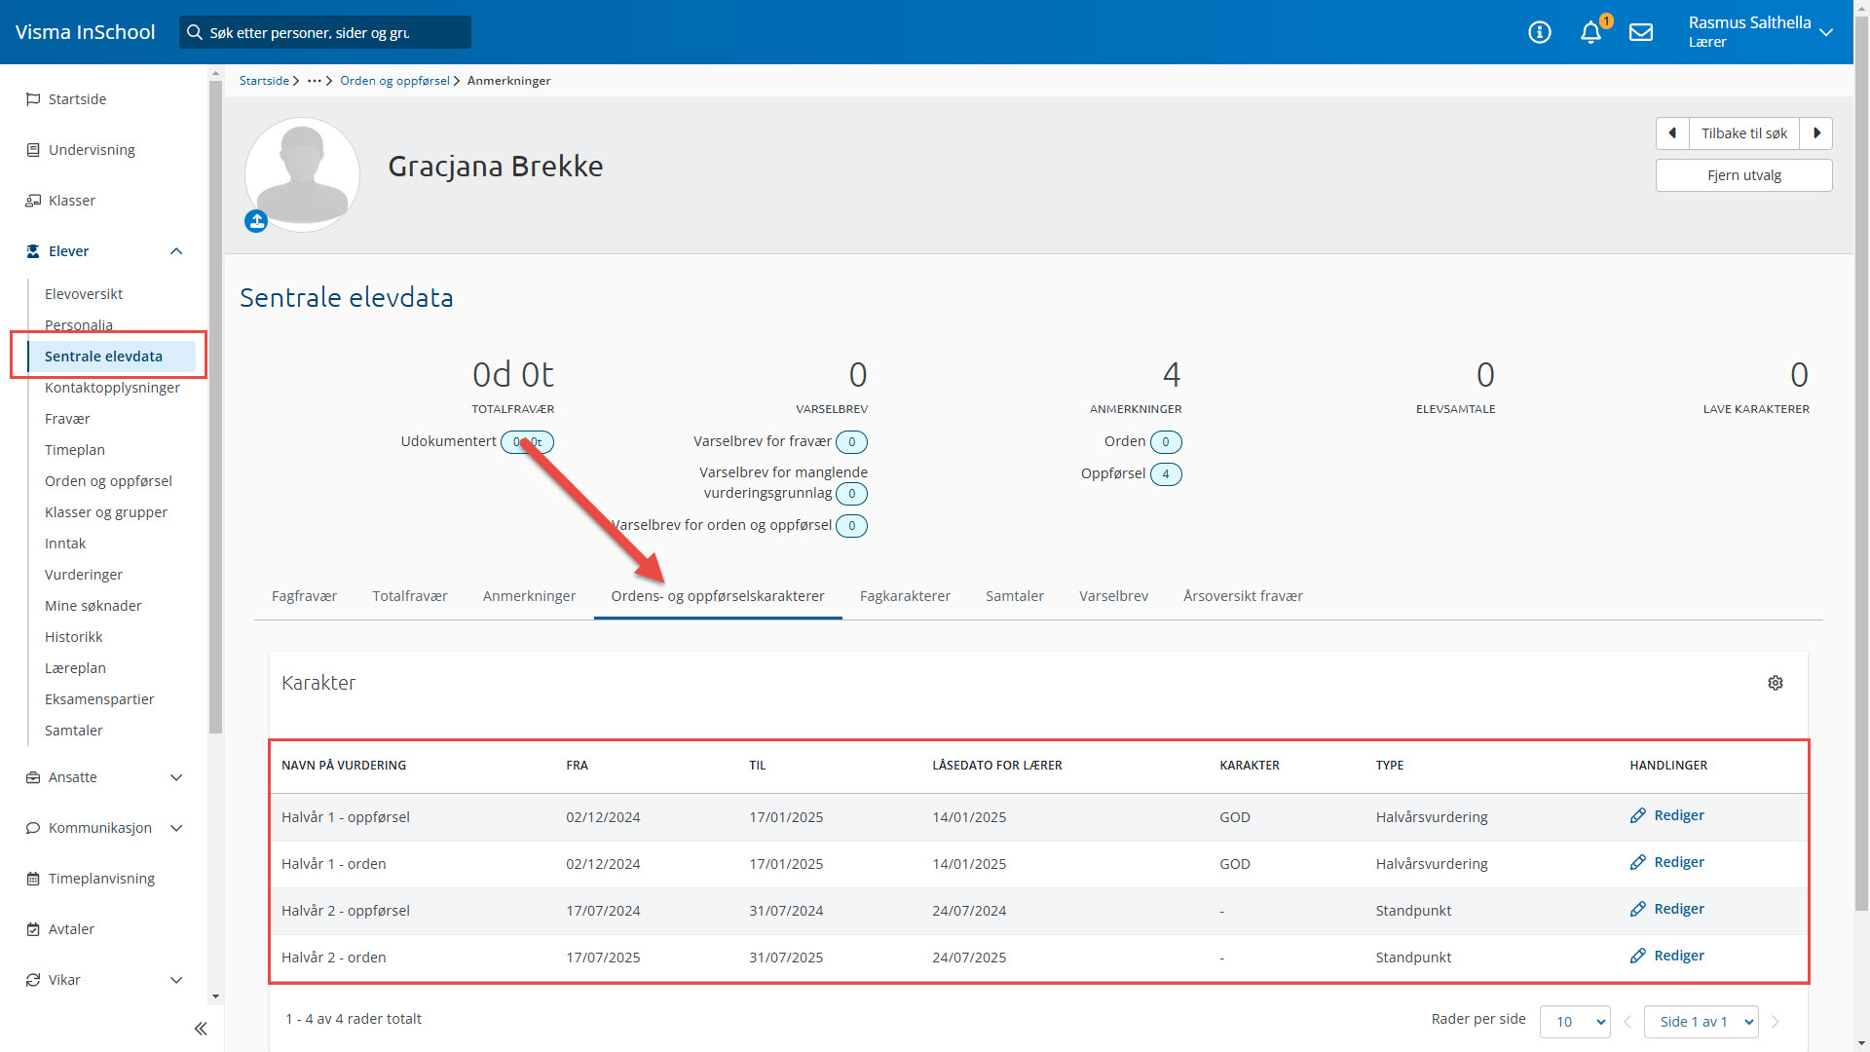Image resolution: width=1870 pixels, height=1052 pixels.
Task: Click the profile photo upload icon
Action: tap(256, 222)
